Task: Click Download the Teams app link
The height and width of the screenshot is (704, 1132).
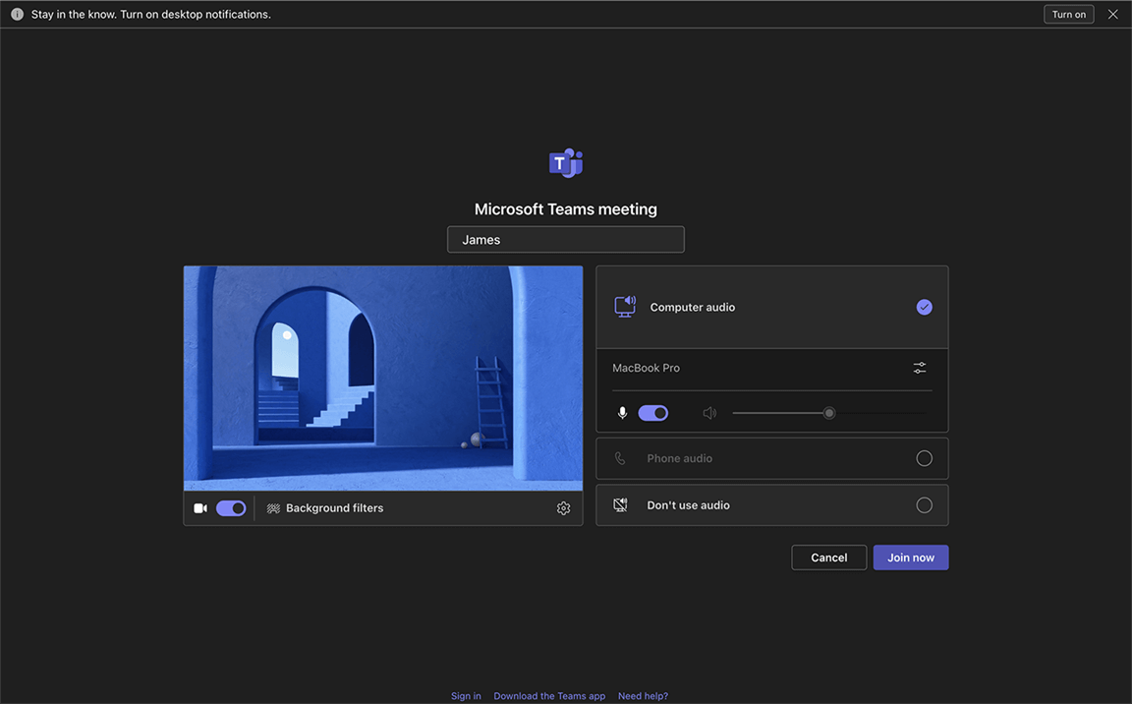Action: pyautogui.click(x=549, y=696)
